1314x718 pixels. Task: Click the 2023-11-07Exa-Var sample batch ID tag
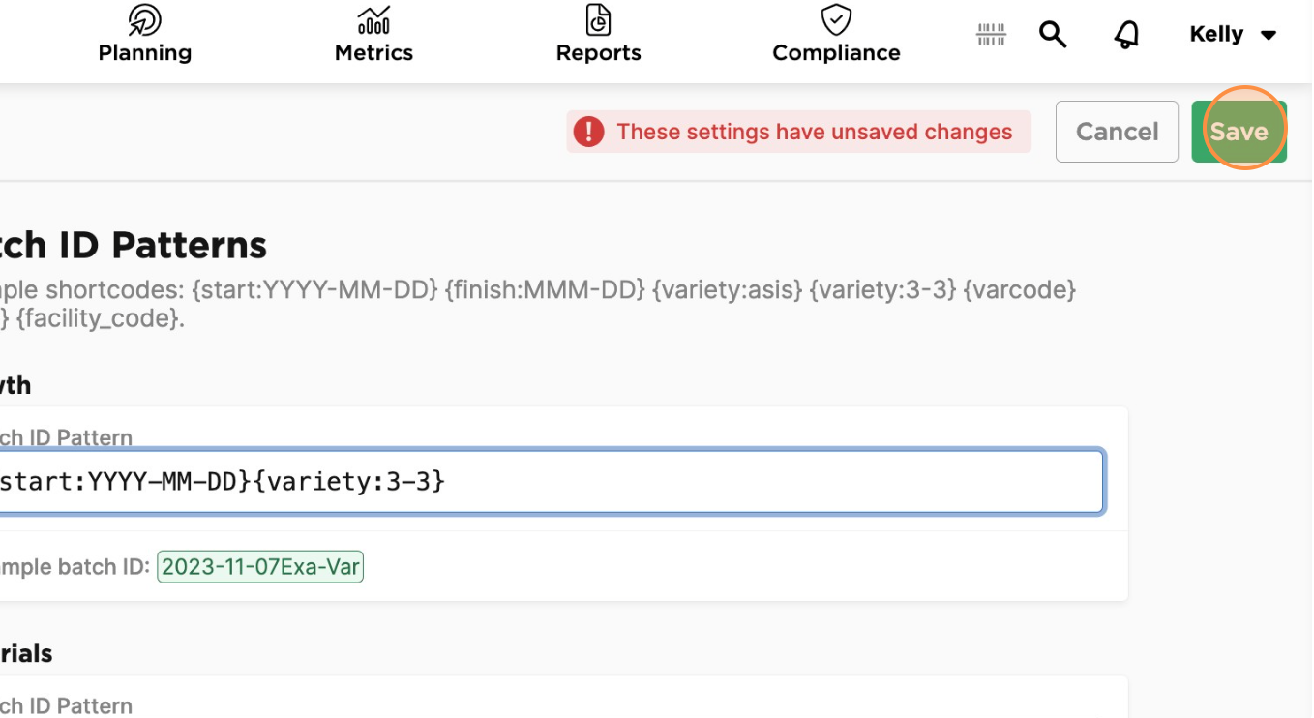click(260, 567)
